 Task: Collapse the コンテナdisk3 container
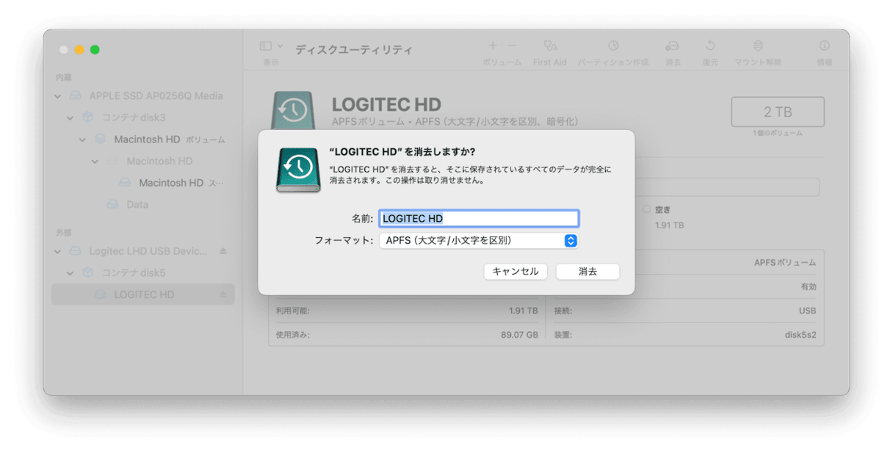pyautogui.click(x=70, y=117)
